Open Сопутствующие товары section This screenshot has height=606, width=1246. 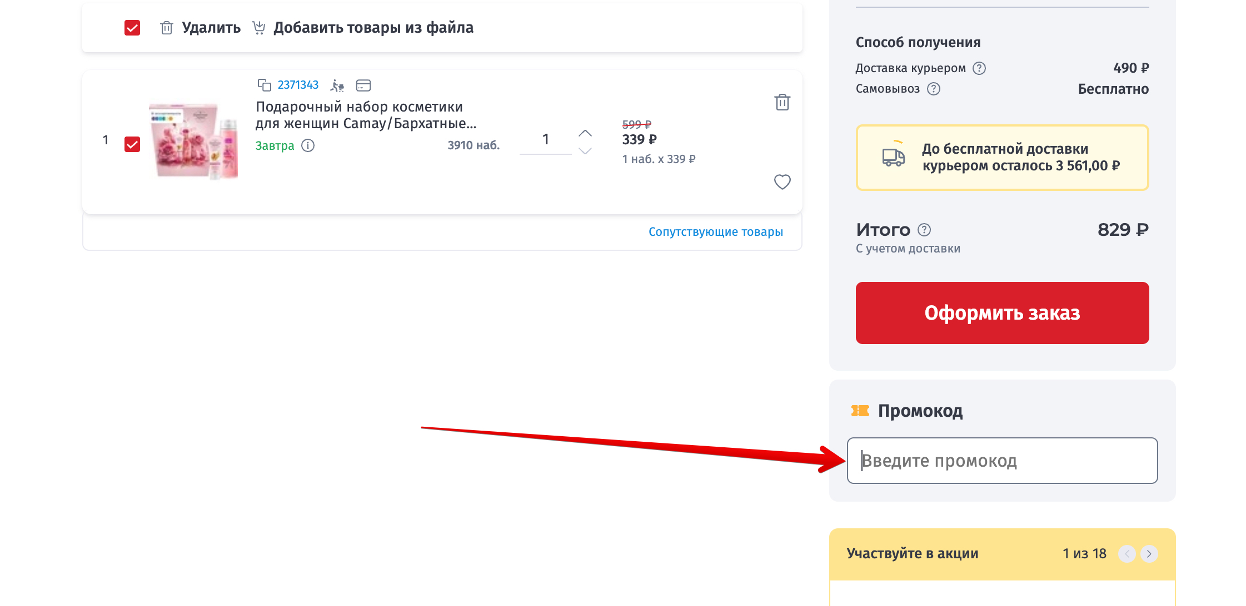716,231
